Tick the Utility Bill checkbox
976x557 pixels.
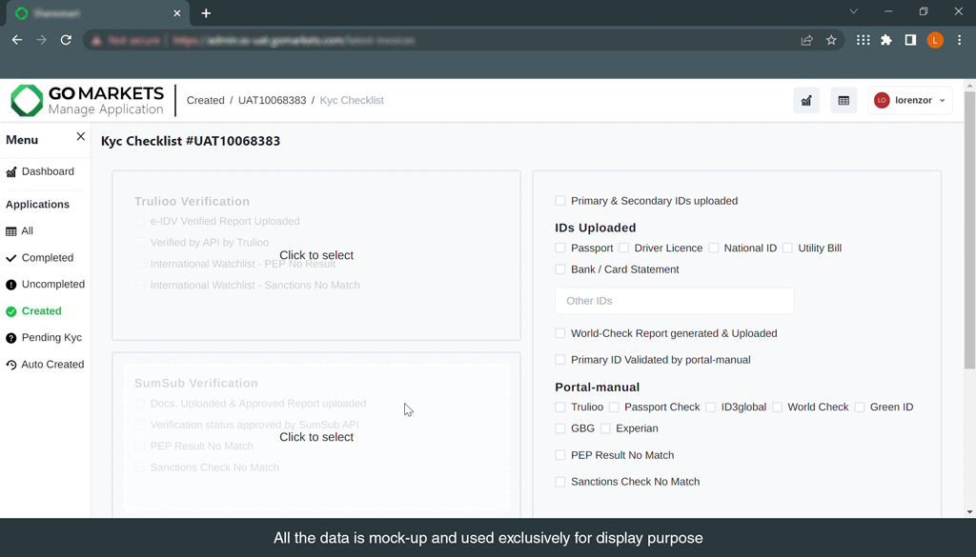click(787, 249)
